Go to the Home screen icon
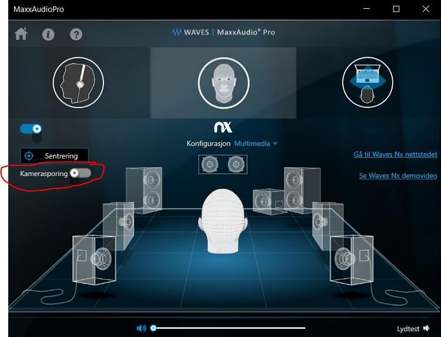Image resolution: width=441 pixels, height=337 pixels. coord(21,34)
